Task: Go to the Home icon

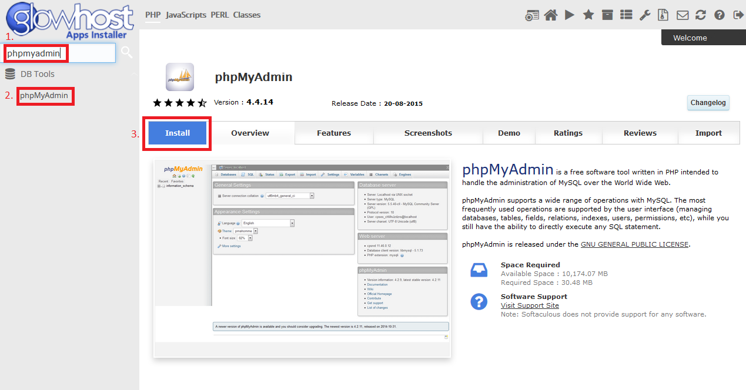Action: tap(550, 15)
